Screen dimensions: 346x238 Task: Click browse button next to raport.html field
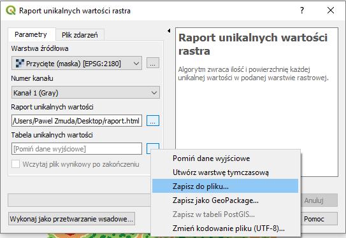(153, 120)
